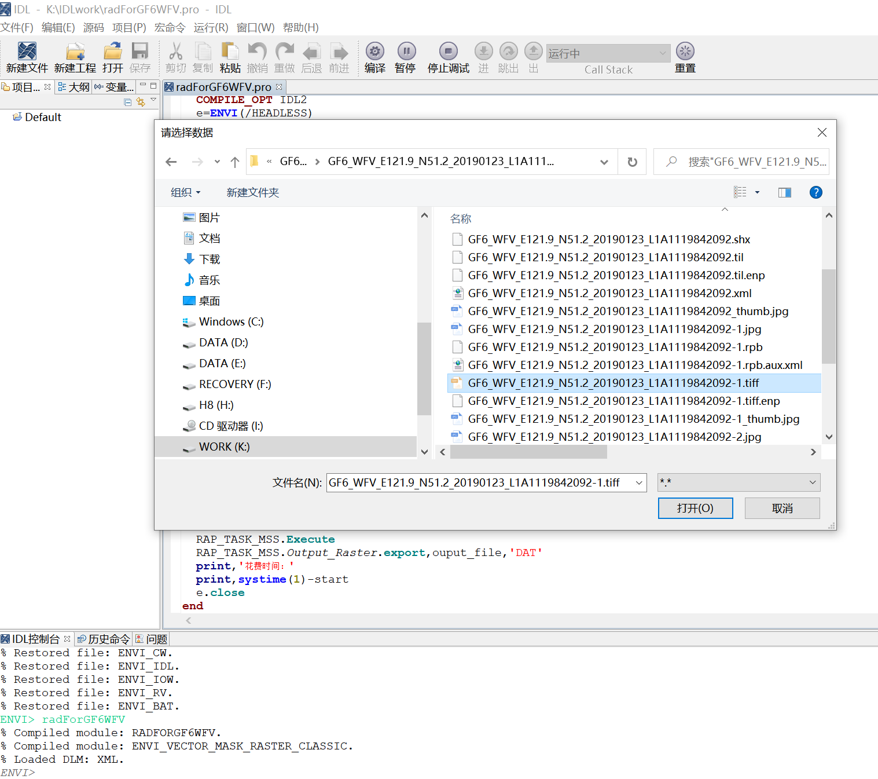Click the 出 (Step Out) icon

[534, 51]
